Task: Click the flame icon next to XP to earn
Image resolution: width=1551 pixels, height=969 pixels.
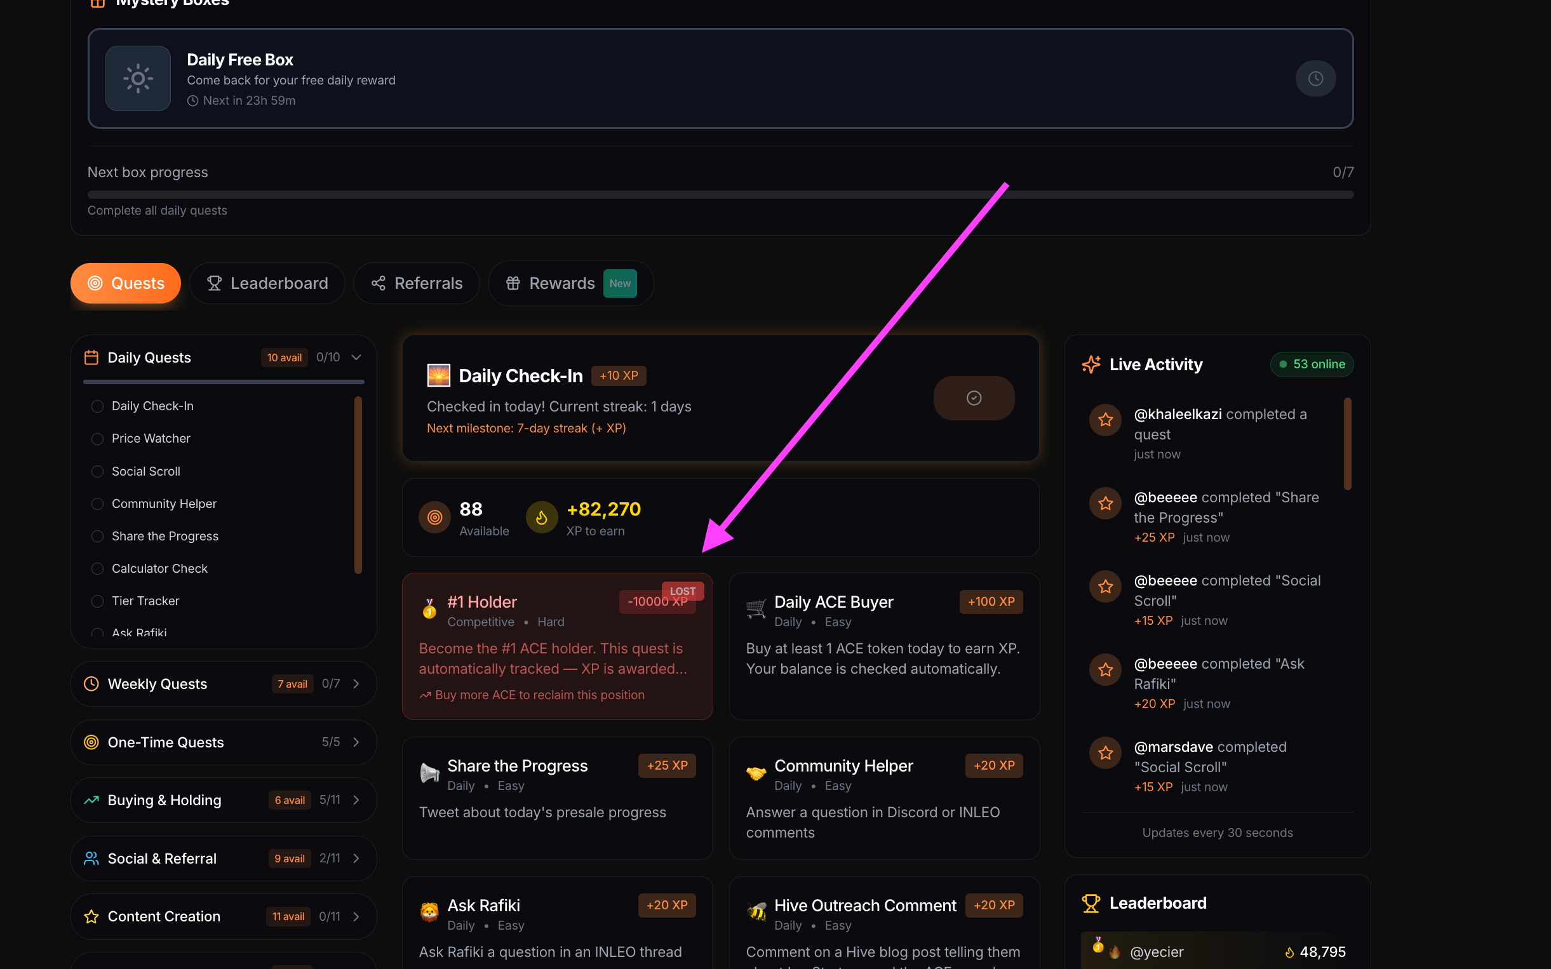Action: (542, 517)
